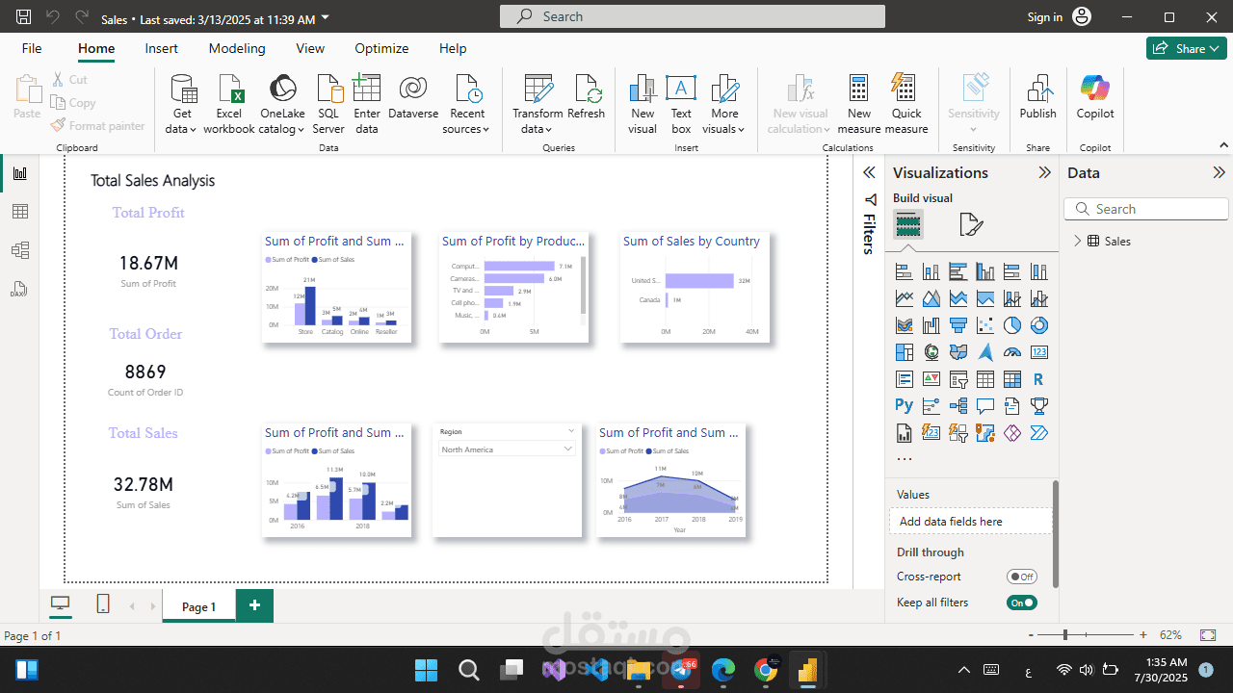Select the Waterfall chart visual

(x=931, y=325)
